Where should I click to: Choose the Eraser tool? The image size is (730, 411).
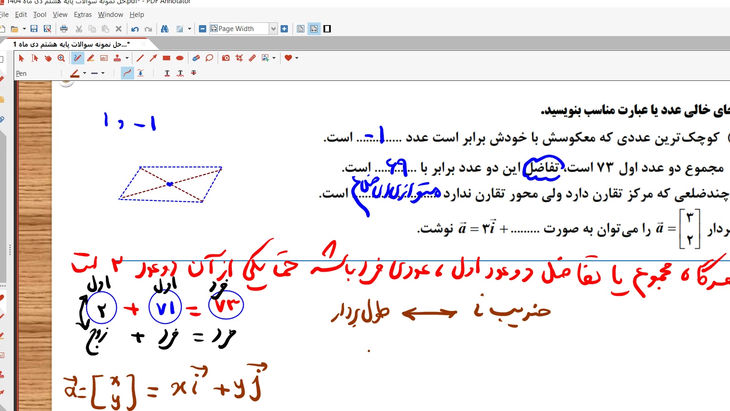[x=196, y=58]
